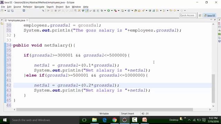Image resolution: width=221 pixels, height=124 pixels.
Task: Open the Refactor menu
Action: pos(28,7)
